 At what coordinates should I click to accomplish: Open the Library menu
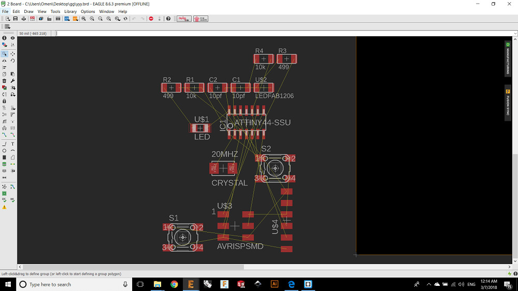pos(70,11)
